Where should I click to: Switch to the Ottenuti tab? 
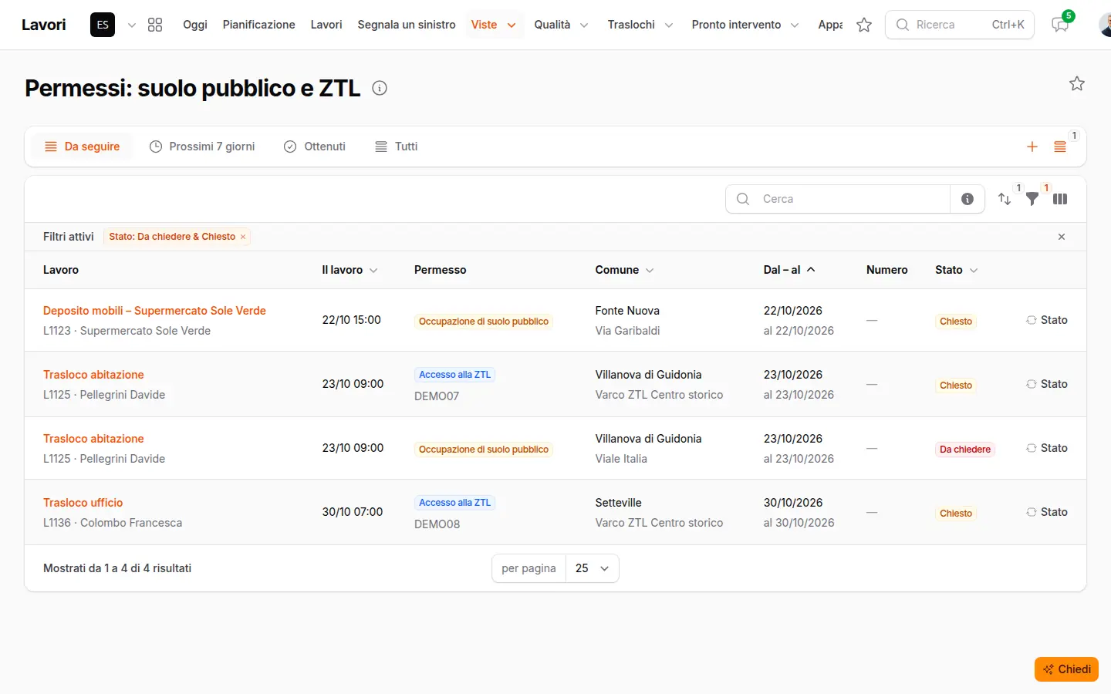315,147
